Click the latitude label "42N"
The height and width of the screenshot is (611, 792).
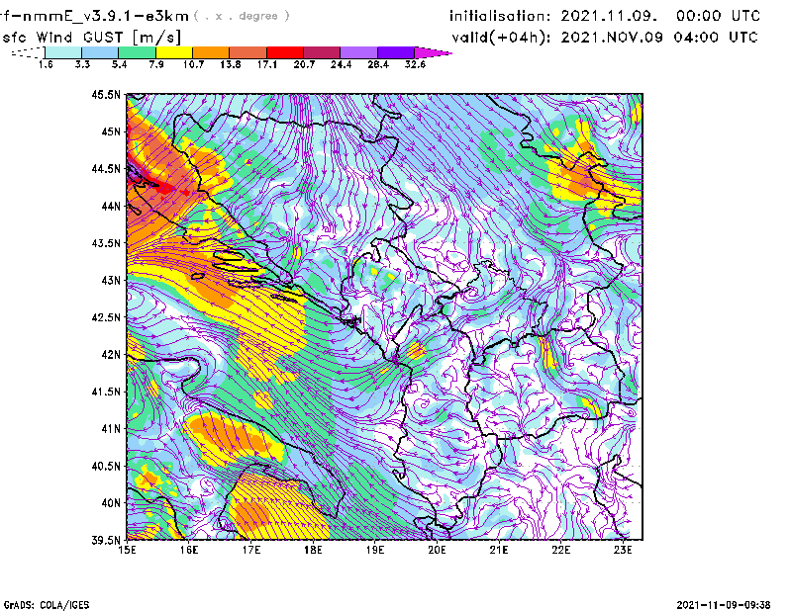[111, 354]
